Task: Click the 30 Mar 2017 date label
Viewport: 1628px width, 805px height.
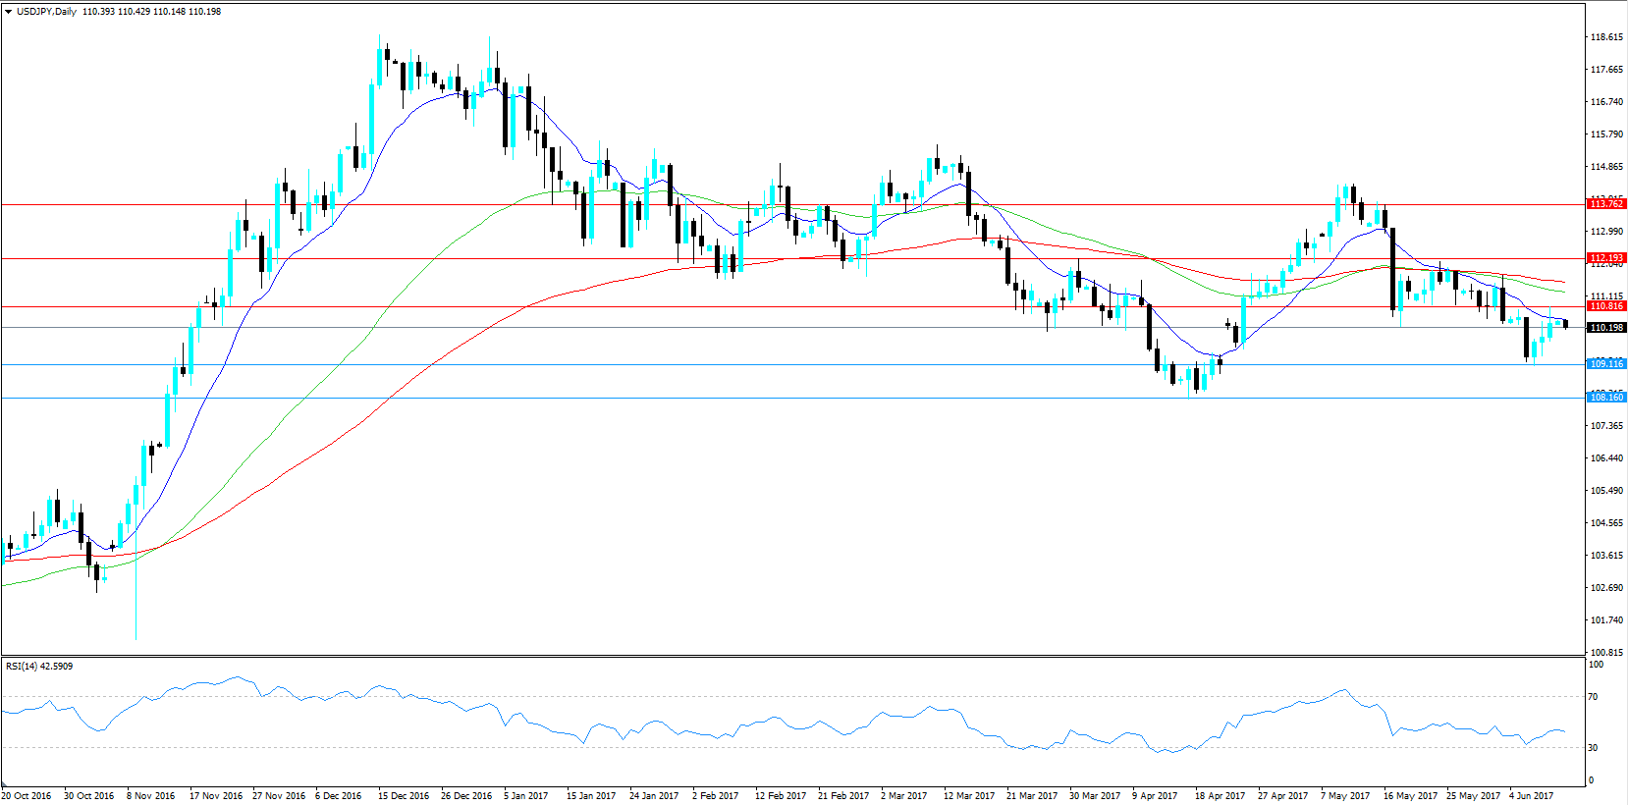Action: tap(1095, 796)
